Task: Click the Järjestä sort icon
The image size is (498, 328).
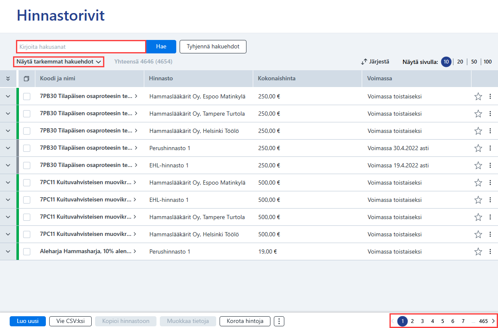Action: pyautogui.click(x=364, y=62)
